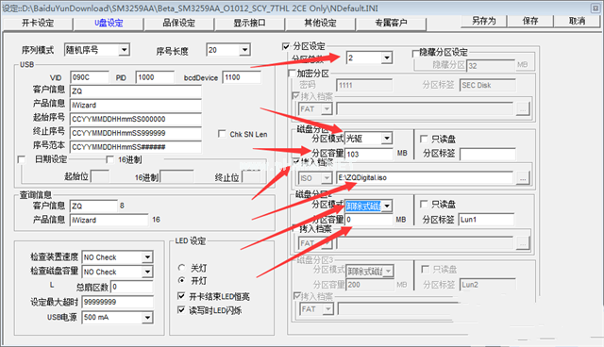
Task: Open the 显示接口 tab
Action: [x=249, y=23]
